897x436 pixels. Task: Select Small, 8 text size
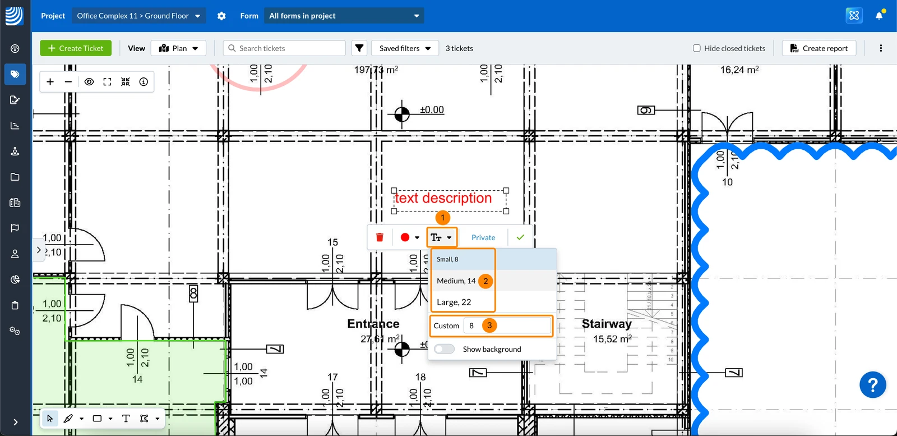click(x=493, y=259)
